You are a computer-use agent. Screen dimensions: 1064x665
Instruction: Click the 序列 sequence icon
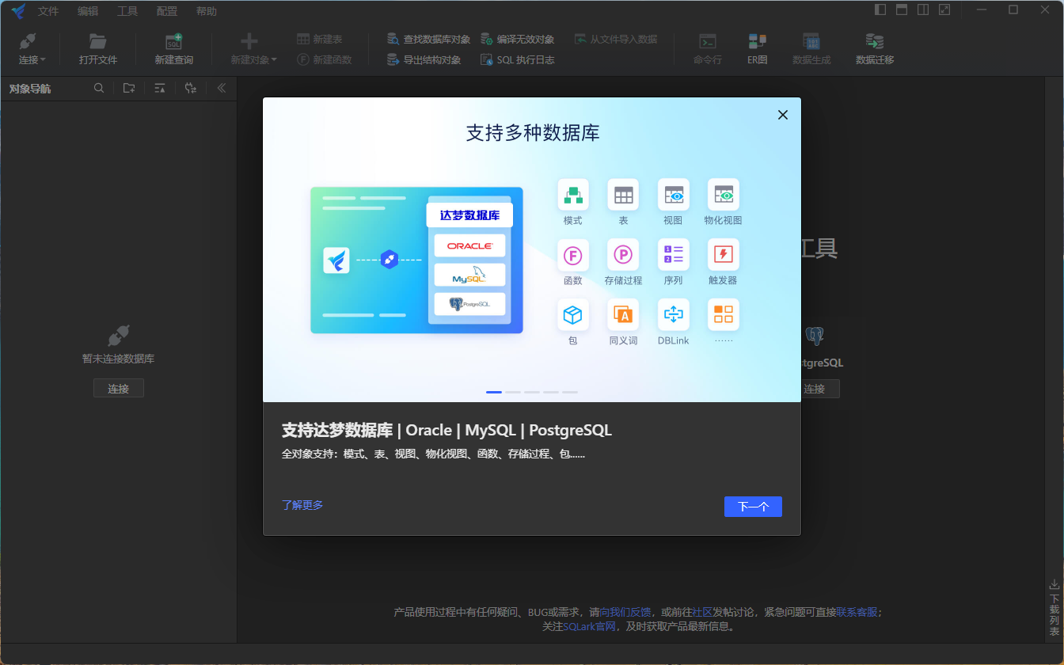(674, 255)
